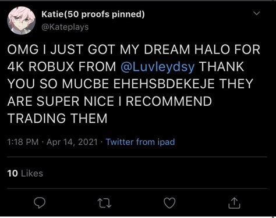Viewport: 276px width, 218px height.
Task: Click the display name 'Katie(50 proofs pinned)'
Action: click(93, 14)
